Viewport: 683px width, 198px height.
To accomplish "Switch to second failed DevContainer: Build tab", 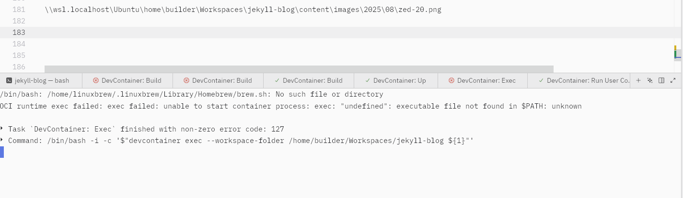I will pyautogui.click(x=218, y=80).
